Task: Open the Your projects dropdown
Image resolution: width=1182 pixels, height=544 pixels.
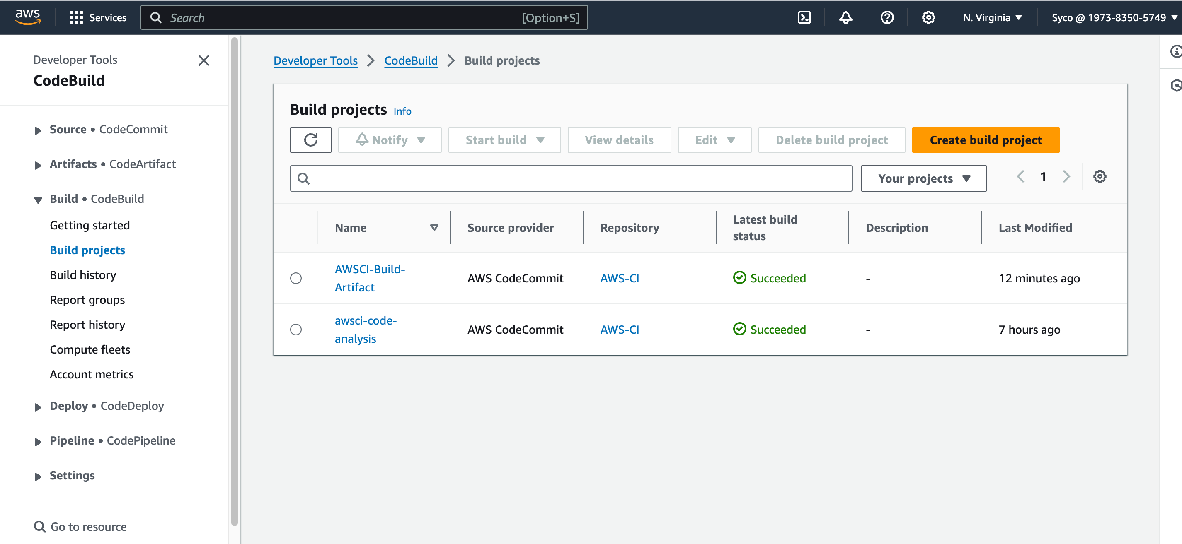Action: (923, 178)
